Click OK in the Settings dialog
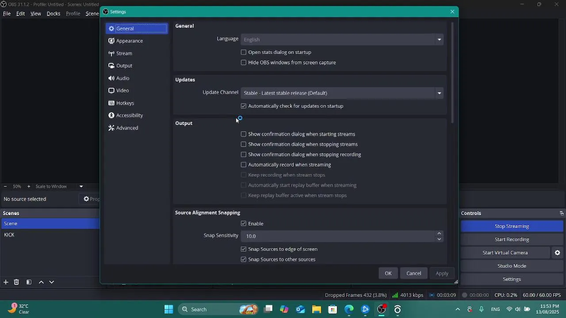The width and height of the screenshot is (566, 318). pos(388,273)
